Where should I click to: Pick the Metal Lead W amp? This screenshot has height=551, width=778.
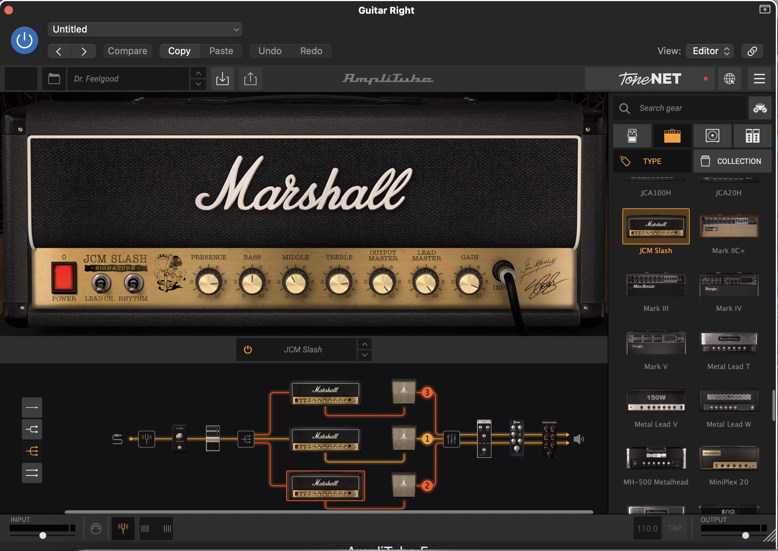click(x=729, y=400)
